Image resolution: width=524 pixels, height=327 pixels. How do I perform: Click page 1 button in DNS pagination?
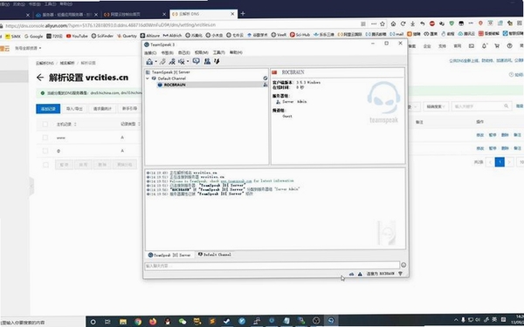(x=500, y=162)
